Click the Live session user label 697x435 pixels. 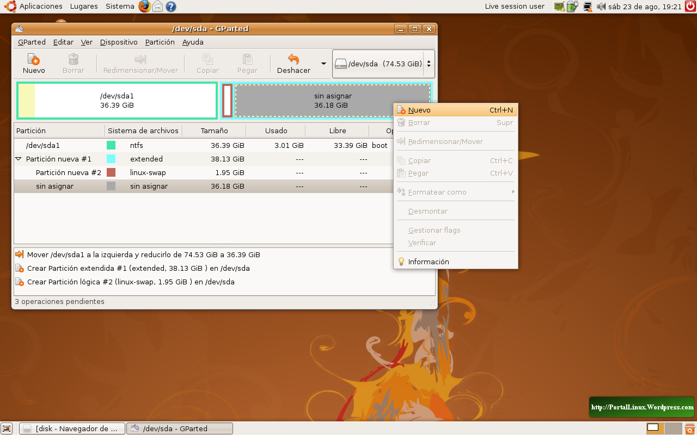[515, 7]
